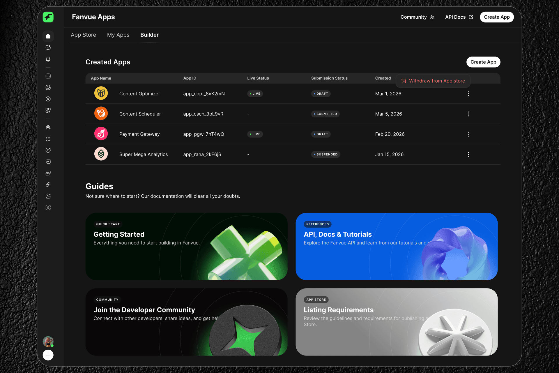559x373 pixels.
Task: Select the Builder tab
Action: point(149,35)
